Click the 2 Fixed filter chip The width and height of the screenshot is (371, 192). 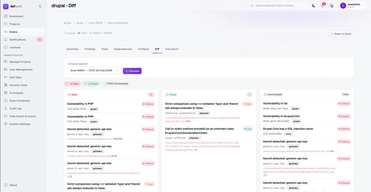tap(91, 84)
